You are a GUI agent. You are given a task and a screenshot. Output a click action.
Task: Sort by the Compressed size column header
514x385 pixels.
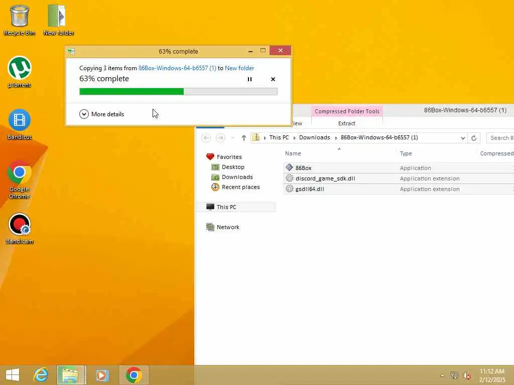496,153
